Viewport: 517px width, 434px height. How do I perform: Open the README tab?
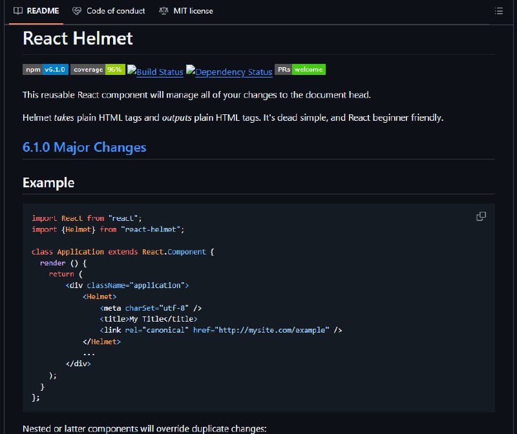coord(36,11)
